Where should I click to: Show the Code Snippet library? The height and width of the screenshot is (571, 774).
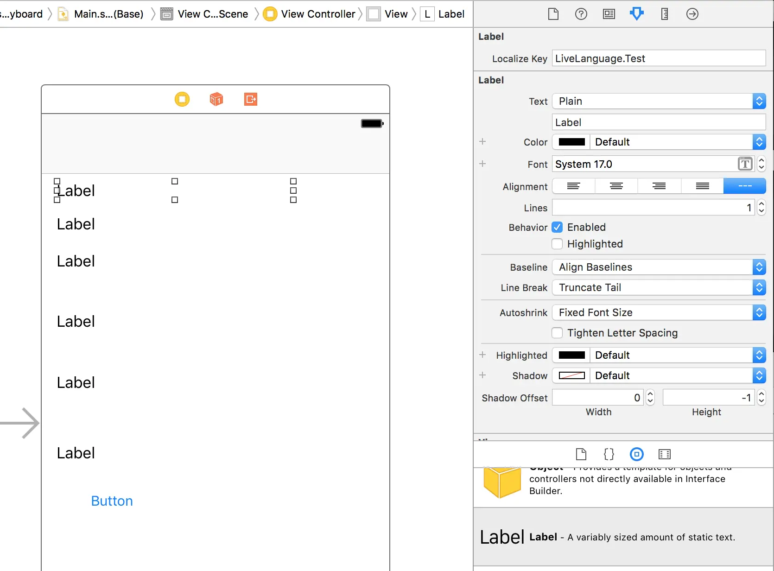pos(609,454)
